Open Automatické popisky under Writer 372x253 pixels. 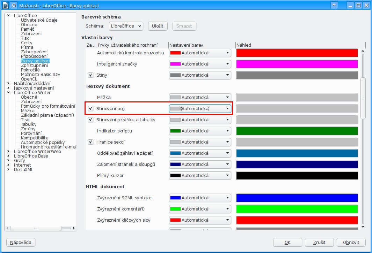tap(43, 143)
